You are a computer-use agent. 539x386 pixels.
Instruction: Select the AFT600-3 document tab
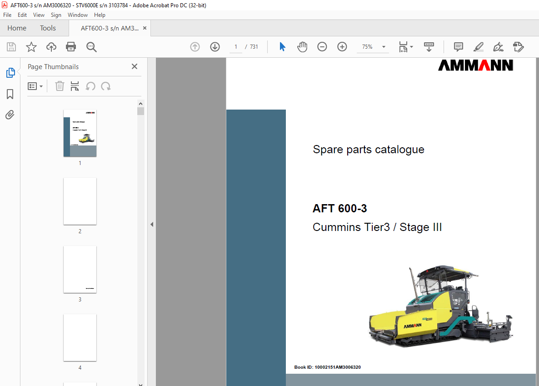pyautogui.click(x=110, y=28)
